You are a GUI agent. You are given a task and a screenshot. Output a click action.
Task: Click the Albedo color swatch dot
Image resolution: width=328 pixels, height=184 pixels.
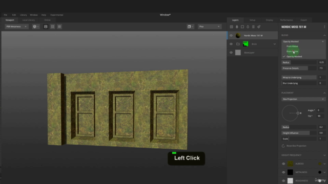tap(320, 164)
